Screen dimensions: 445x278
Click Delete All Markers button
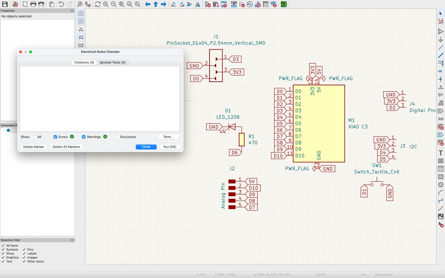pos(66,147)
